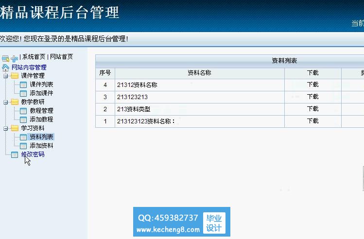Click the home icon next to 网站内容管理
Screen dimensions: 364x239
pos(5,68)
